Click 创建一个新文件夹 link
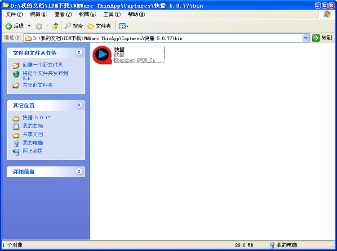 43,65
